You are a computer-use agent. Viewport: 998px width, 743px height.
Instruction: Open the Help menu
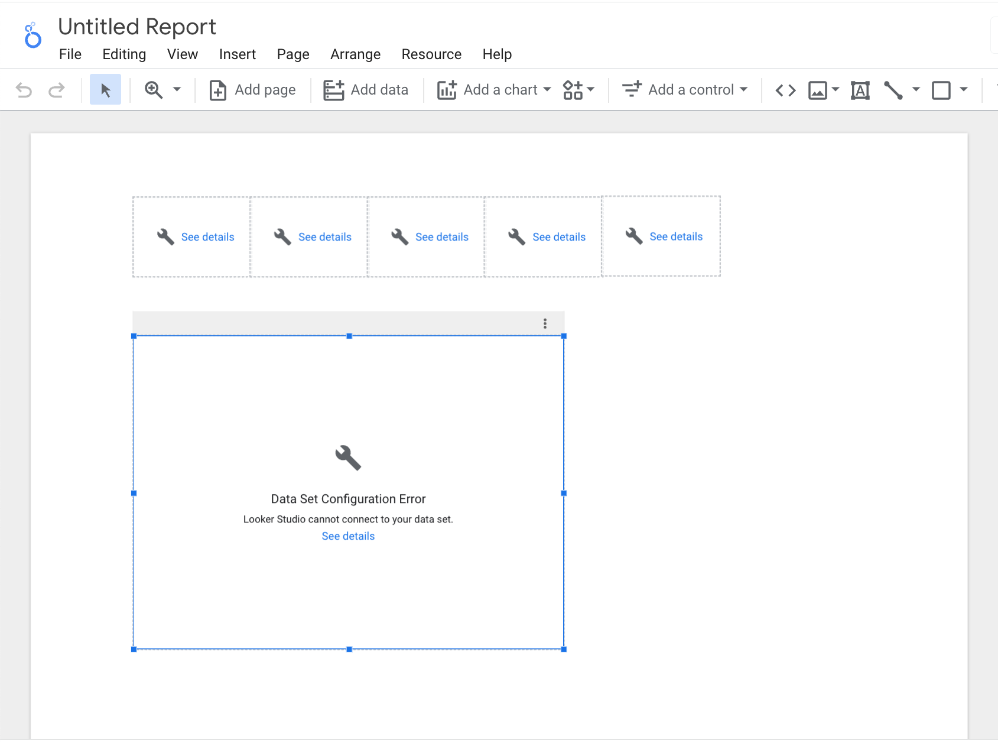tap(497, 54)
